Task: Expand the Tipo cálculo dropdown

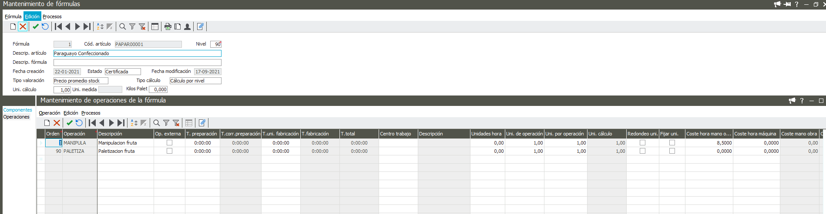Action: coord(195,81)
